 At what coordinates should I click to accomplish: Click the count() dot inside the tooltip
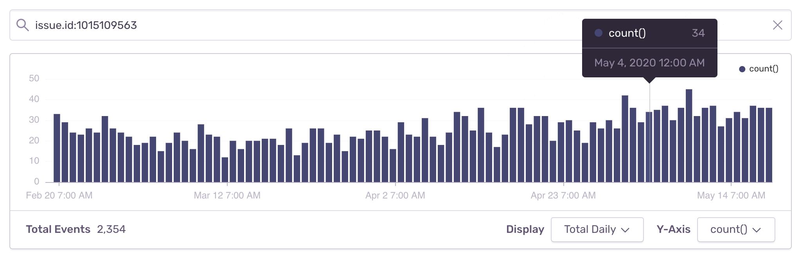pos(598,33)
